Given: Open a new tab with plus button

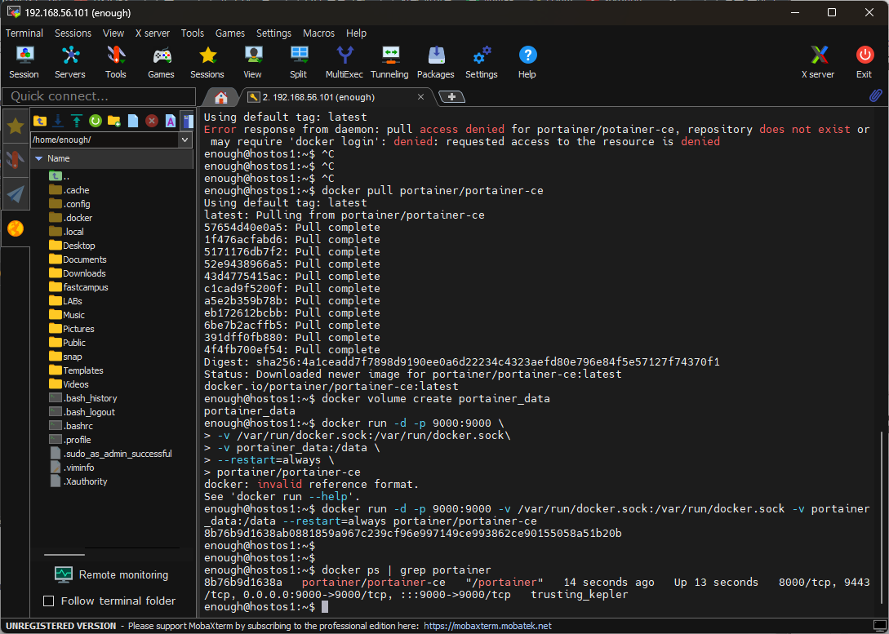Looking at the screenshot, I should click(x=452, y=97).
